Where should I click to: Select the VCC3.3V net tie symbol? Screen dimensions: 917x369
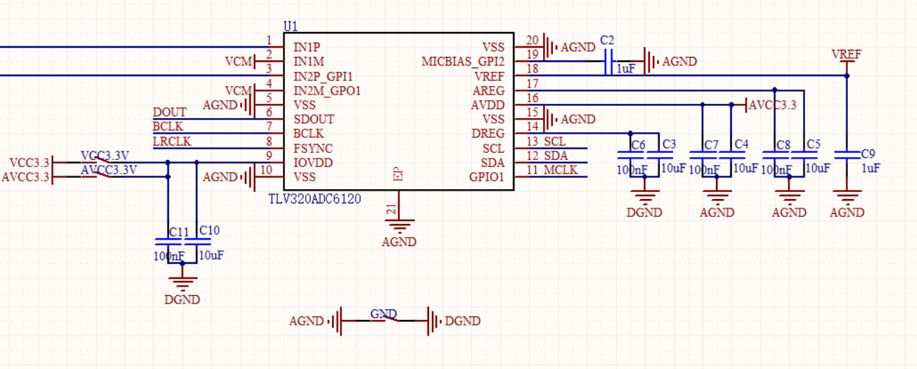tap(104, 158)
